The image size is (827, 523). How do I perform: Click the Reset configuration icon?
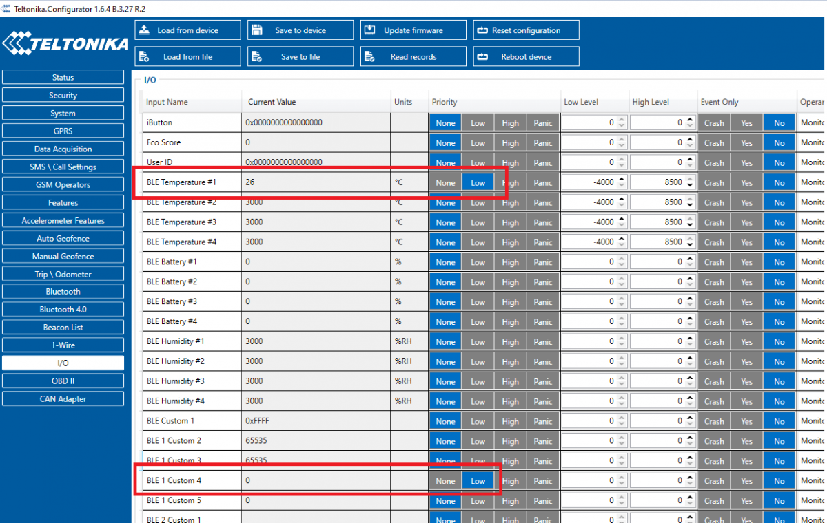[482, 30]
